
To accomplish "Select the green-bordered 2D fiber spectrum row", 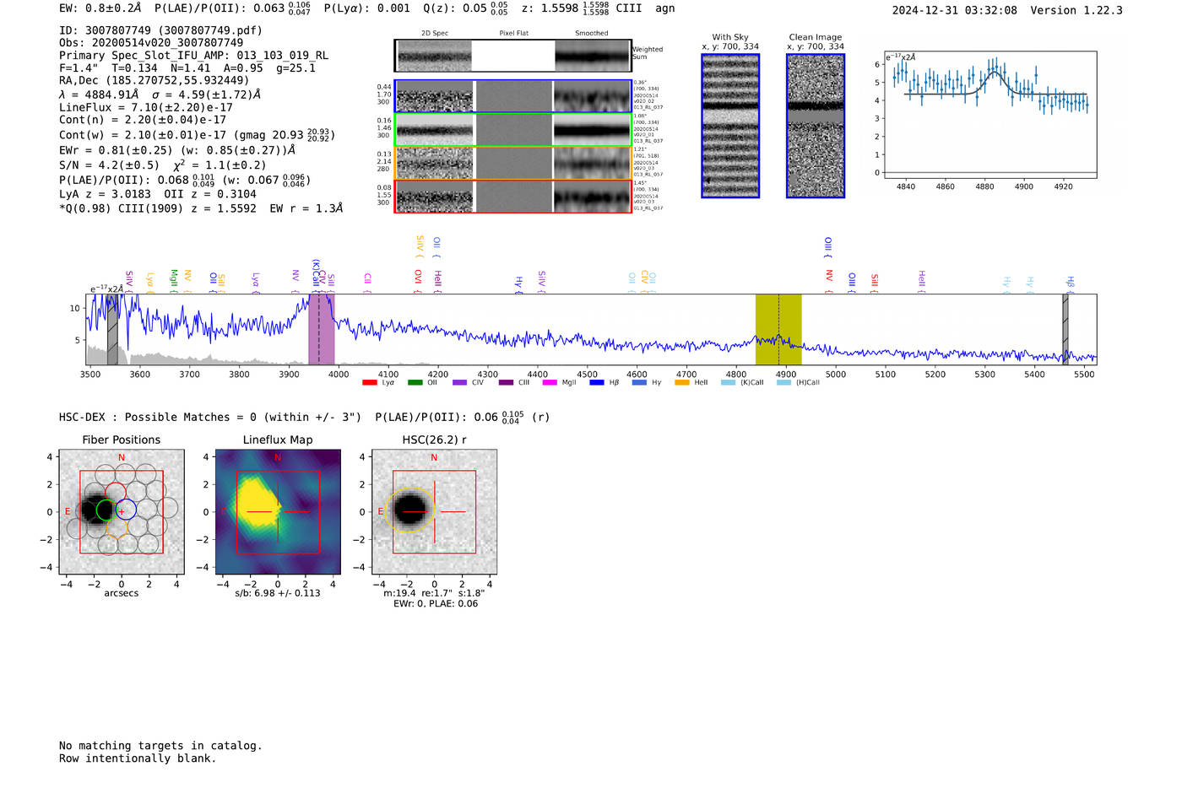I will (513, 130).
